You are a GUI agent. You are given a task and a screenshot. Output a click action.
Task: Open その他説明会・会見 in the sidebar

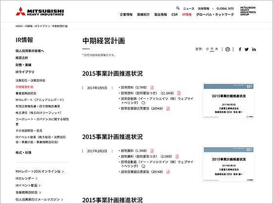(x=29, y=131)
